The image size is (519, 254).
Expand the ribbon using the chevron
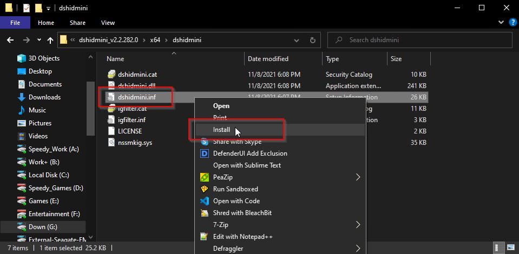pyautogui.click(x=501, y=23)
